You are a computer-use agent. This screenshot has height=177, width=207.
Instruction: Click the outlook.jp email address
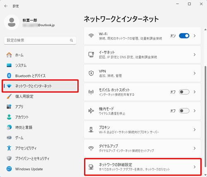39,25
